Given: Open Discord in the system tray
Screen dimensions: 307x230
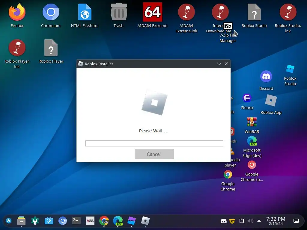Looking at the screenshot, I should (224, 221).
